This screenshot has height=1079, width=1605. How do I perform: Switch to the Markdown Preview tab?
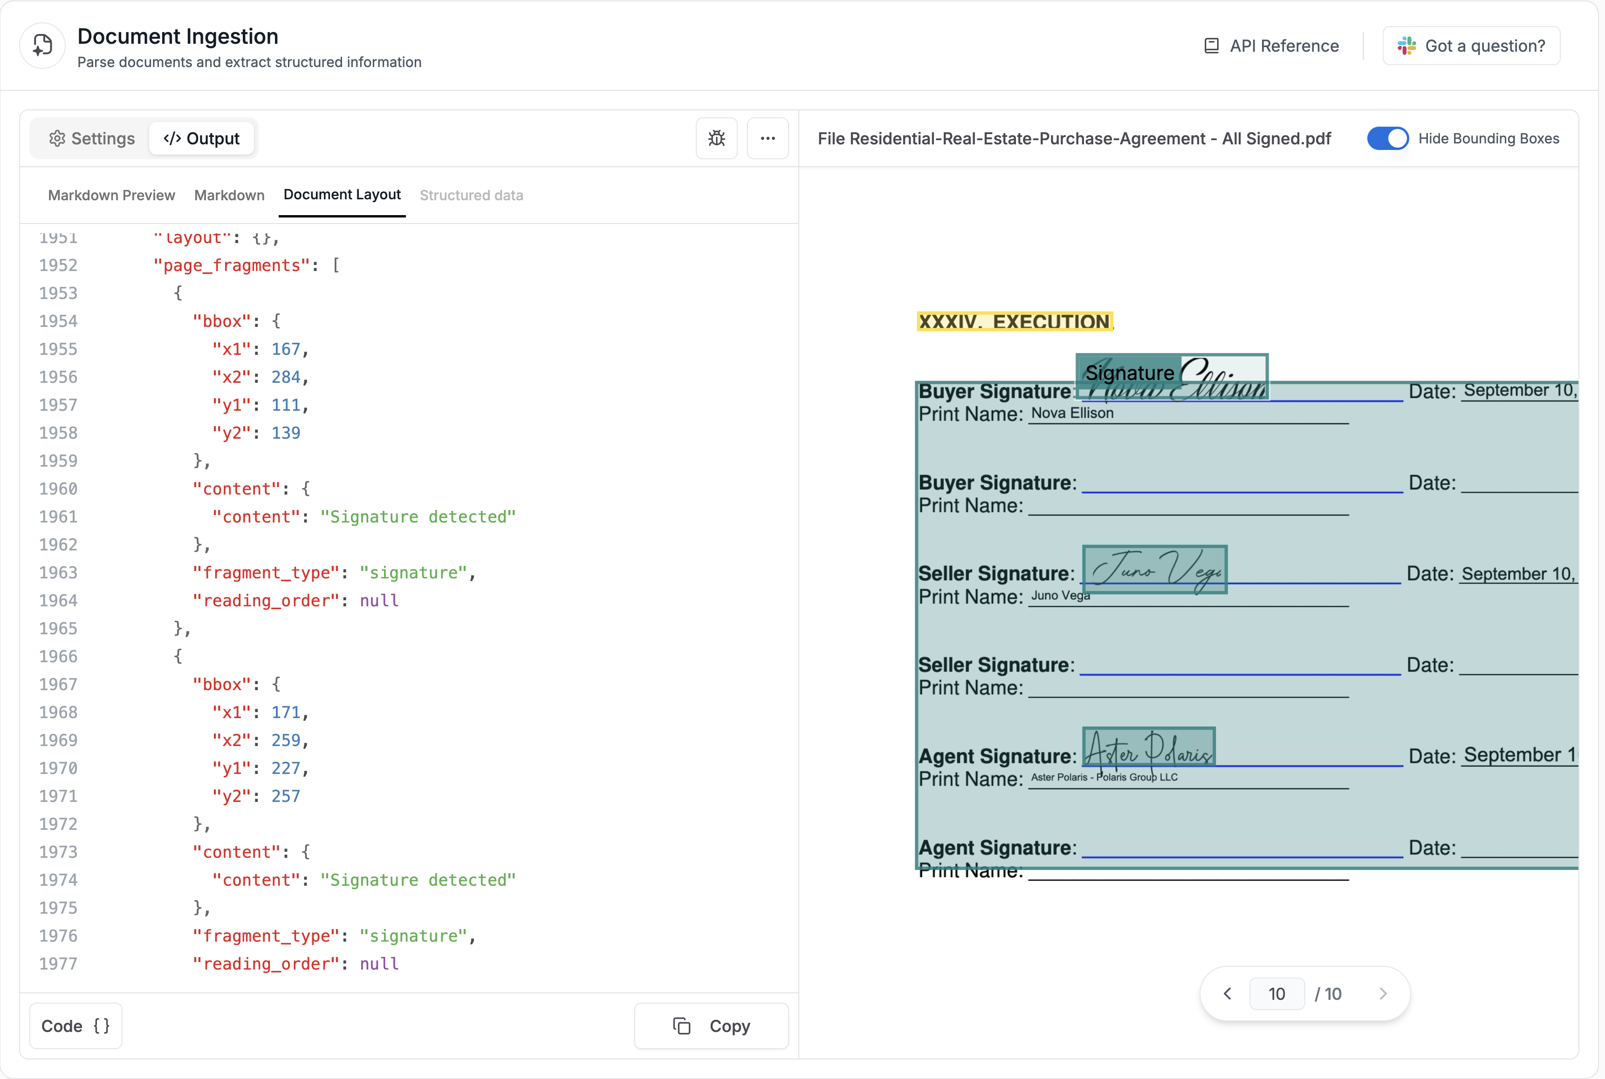111,196
